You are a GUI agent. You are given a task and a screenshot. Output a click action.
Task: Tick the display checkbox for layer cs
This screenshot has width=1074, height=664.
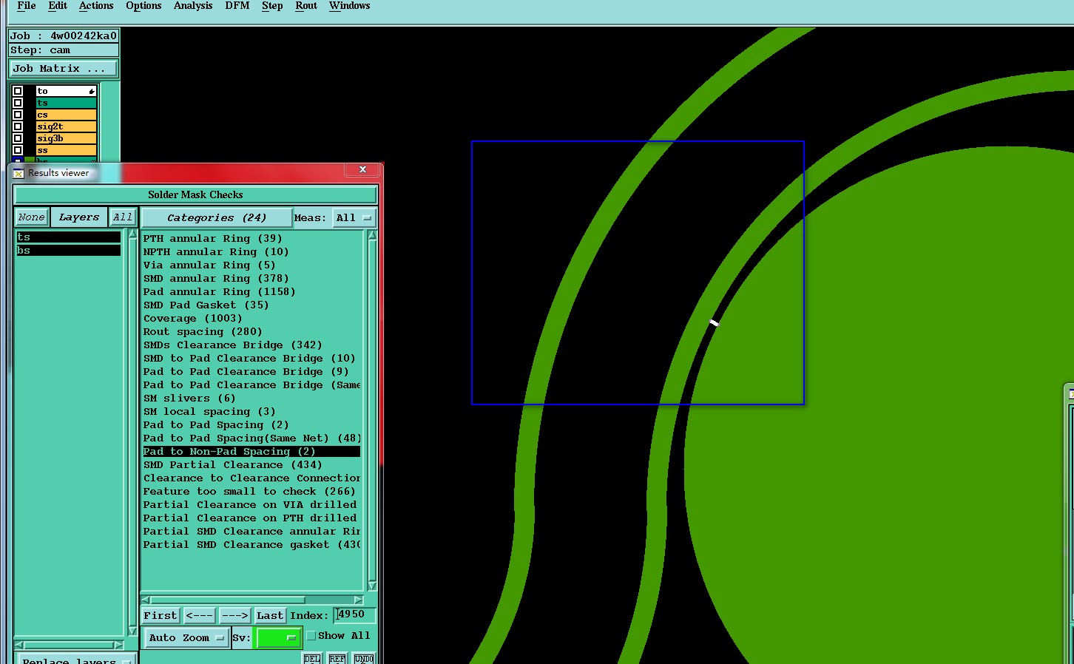click(x=18, y=115)
